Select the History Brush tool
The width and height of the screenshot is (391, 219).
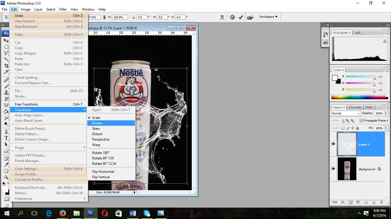coord(6,99)
